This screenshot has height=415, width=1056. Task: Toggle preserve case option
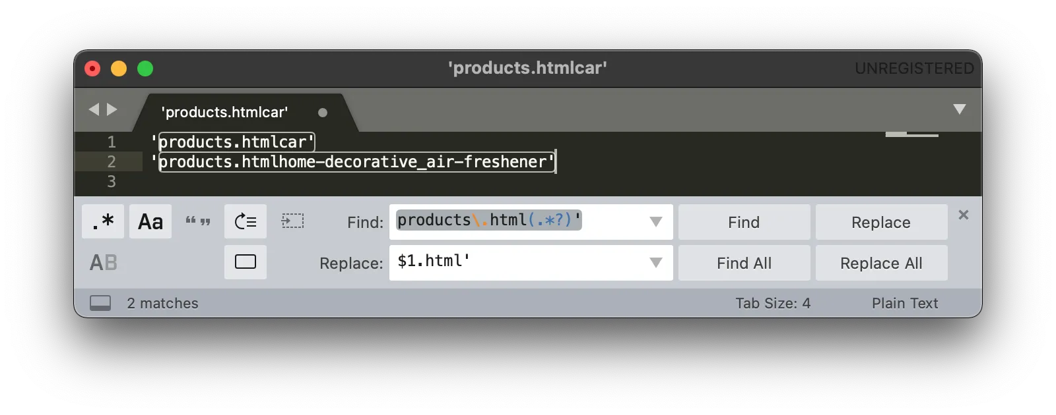(x=104, y=263)
